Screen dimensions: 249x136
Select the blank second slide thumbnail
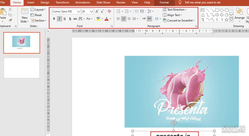point(22,68)
